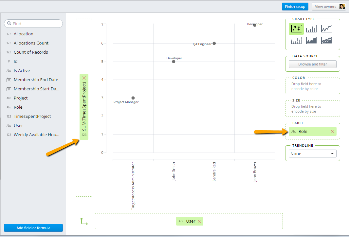Click Add field or formula button

coord(33,228)
